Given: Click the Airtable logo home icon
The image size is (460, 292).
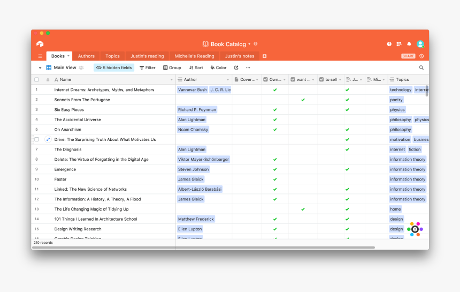Looking at the screenshot, I should tap(40, 44).
